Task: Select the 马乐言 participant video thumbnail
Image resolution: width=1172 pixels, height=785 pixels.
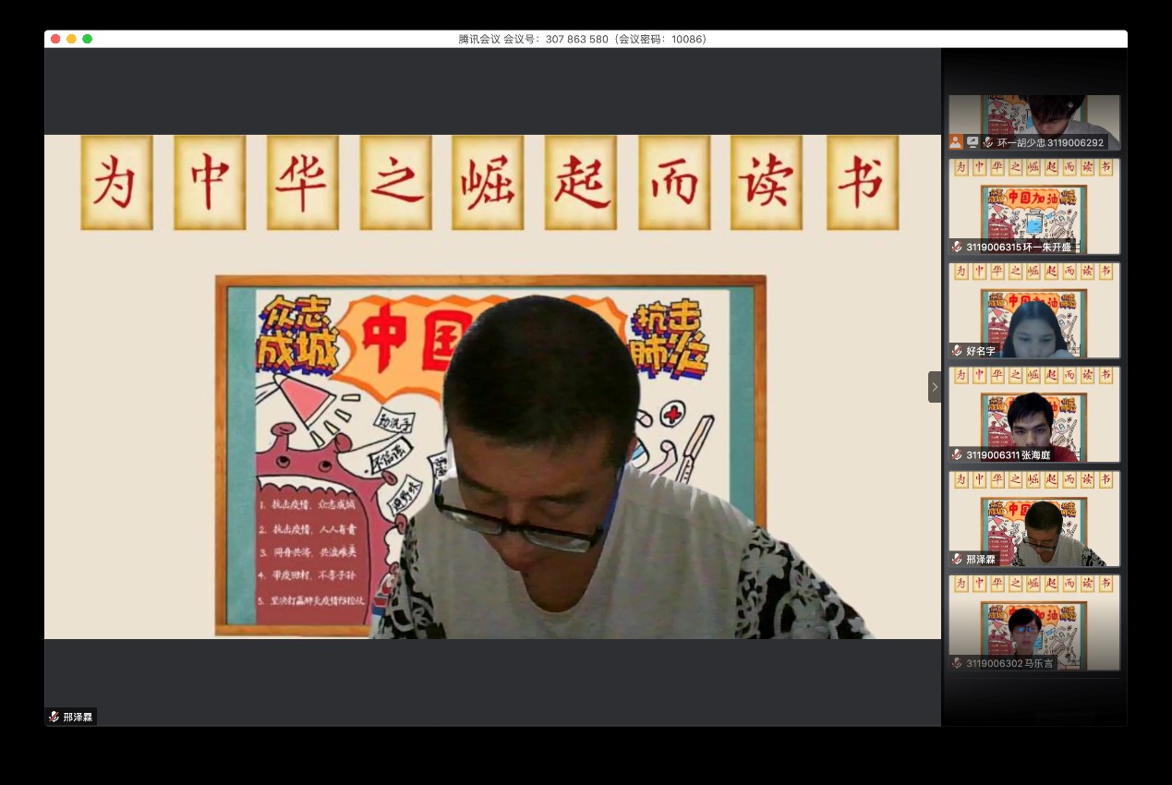Action: pyautogui.click(x=1033, y=621)
